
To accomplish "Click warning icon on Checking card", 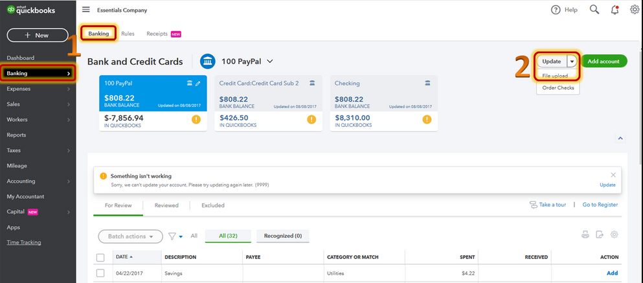I will coord(427,120).
